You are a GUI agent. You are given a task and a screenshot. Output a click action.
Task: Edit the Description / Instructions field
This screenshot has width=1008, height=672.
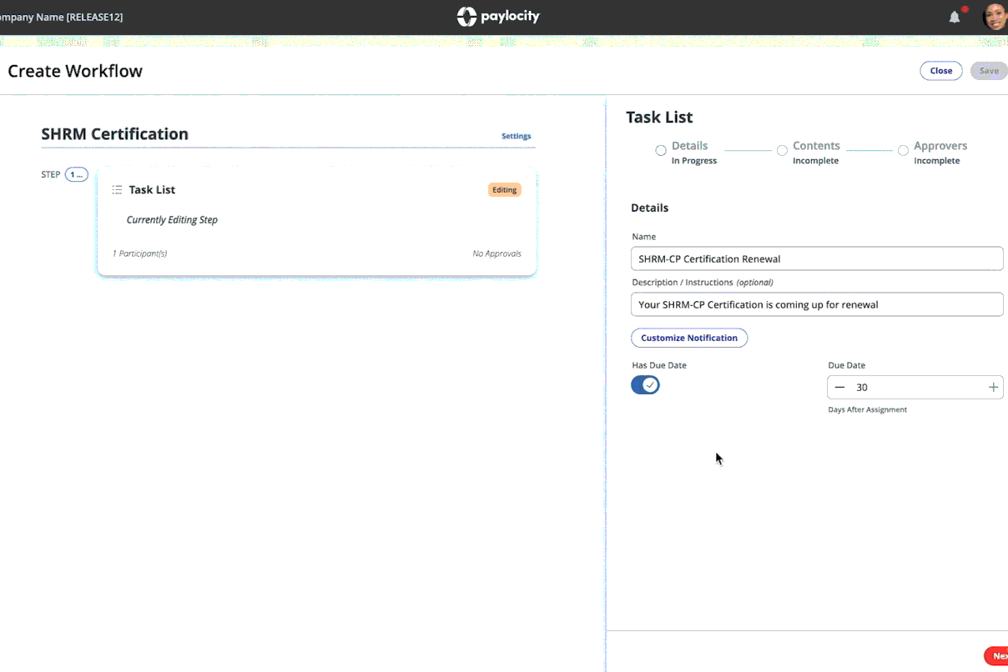817,304
